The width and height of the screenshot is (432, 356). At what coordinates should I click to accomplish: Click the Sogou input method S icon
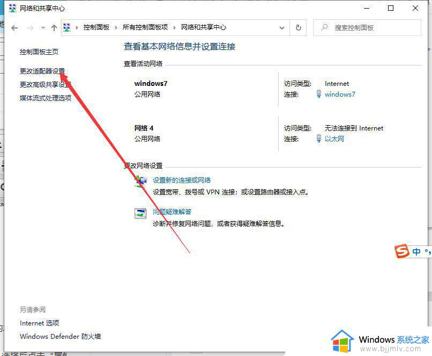pos(402,251)
